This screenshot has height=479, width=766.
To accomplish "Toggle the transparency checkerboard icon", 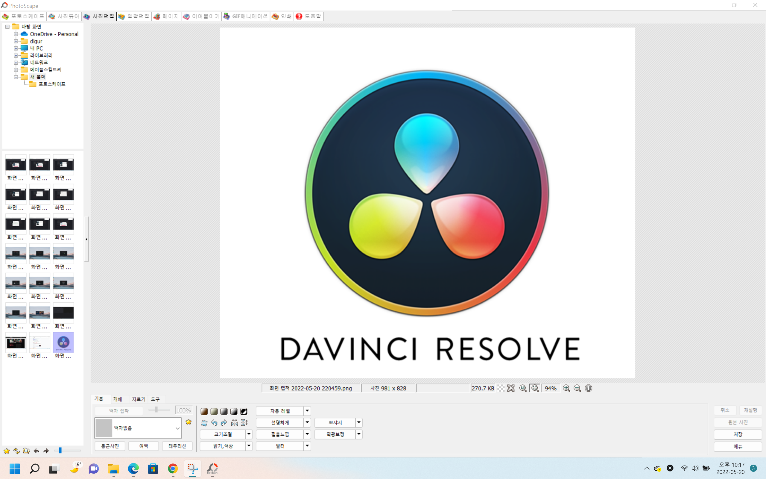I will tap(501, 388).
